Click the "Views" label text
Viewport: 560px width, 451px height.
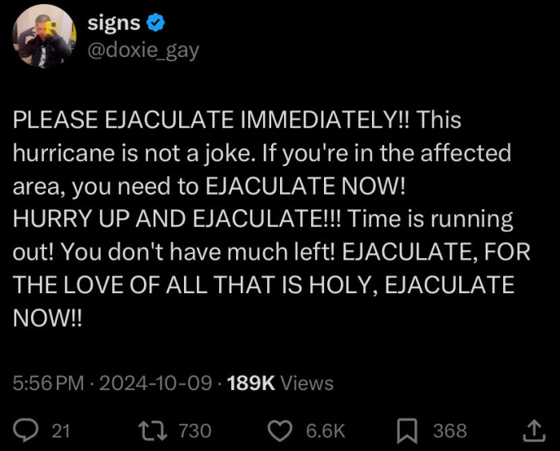[307, 384]
